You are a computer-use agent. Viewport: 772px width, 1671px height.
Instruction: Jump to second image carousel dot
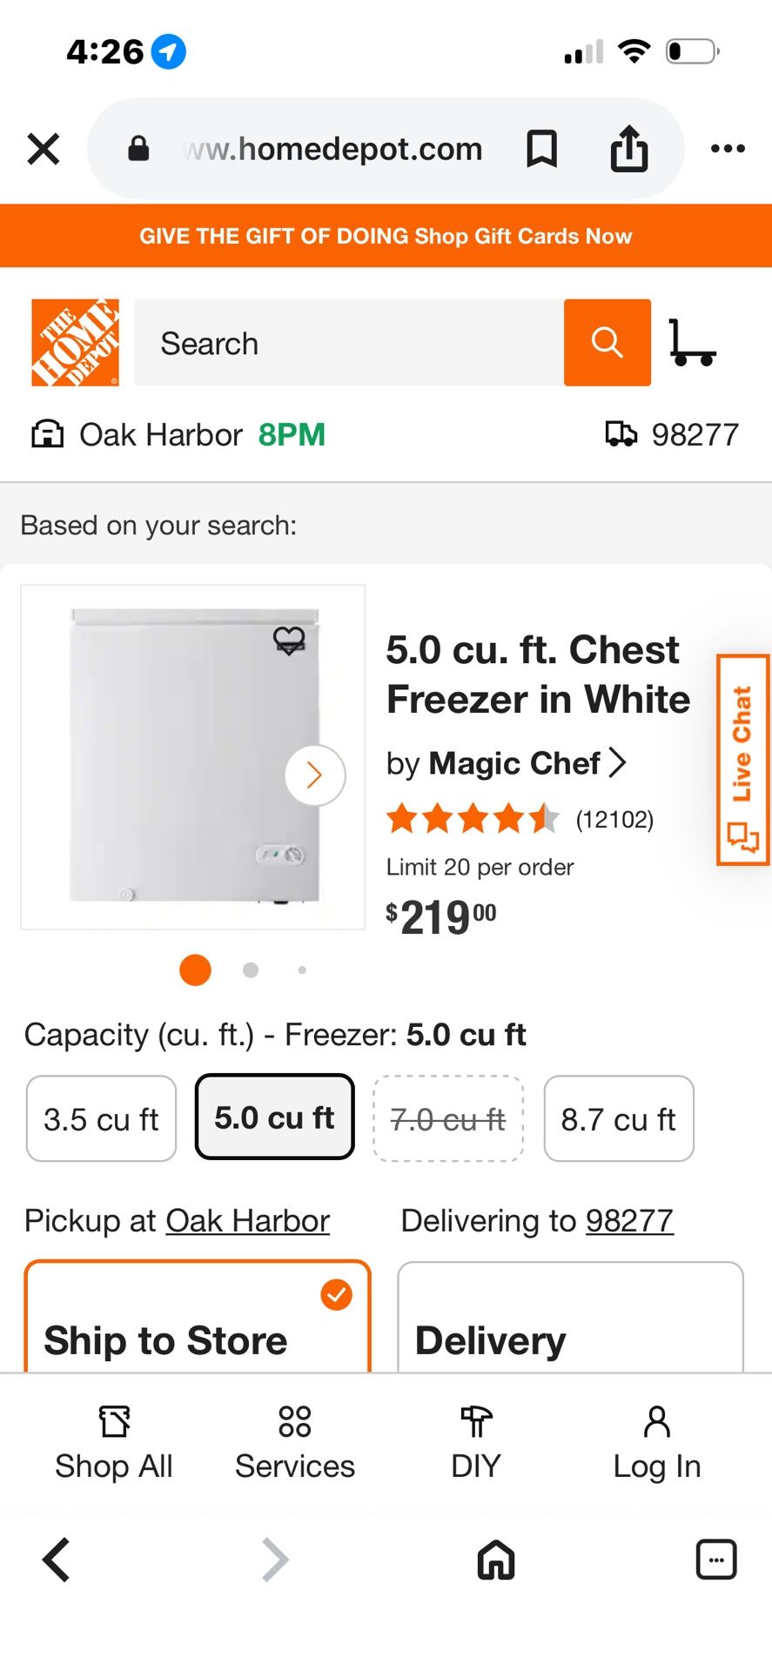click(x=251, y=970)
